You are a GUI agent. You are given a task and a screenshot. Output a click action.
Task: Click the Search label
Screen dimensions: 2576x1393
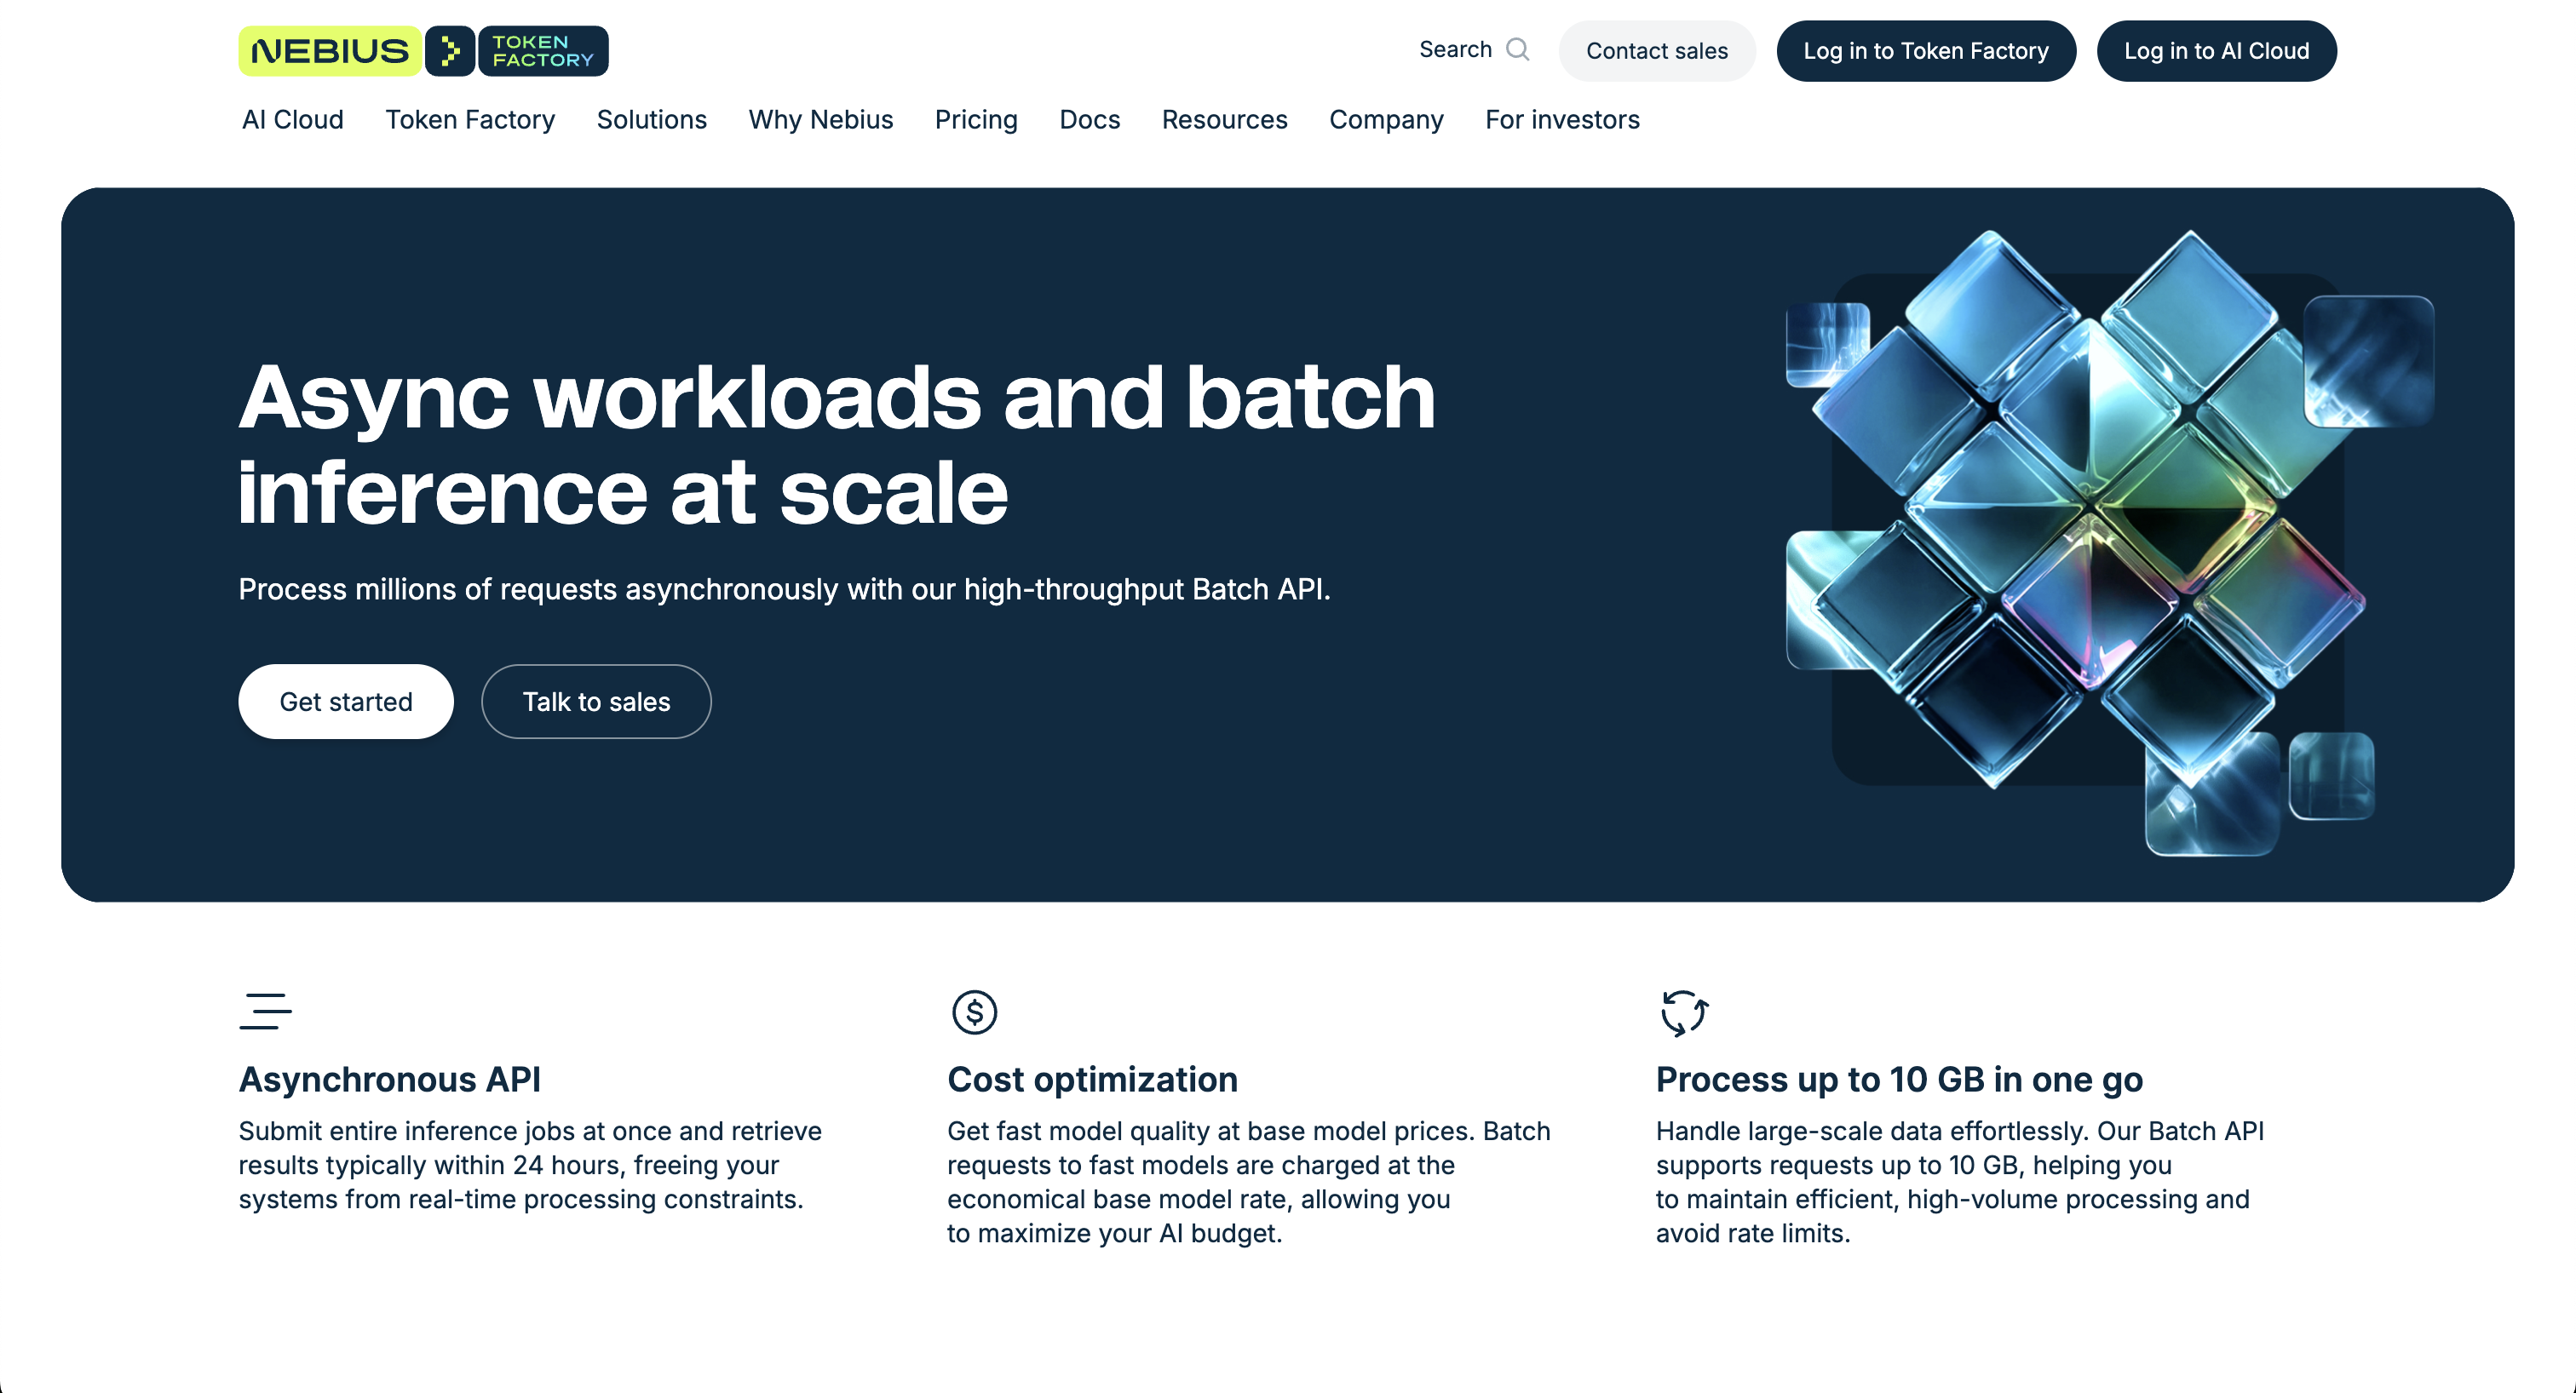click(1455, 49)
